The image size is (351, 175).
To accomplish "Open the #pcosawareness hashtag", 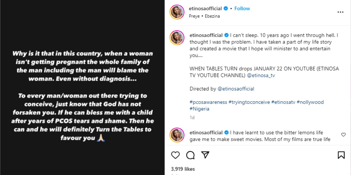I will pyautogui.click(x=208, y=102).
